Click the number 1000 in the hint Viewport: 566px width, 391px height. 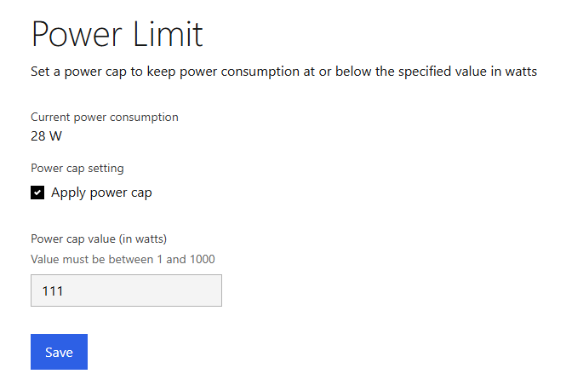point(203,260)
